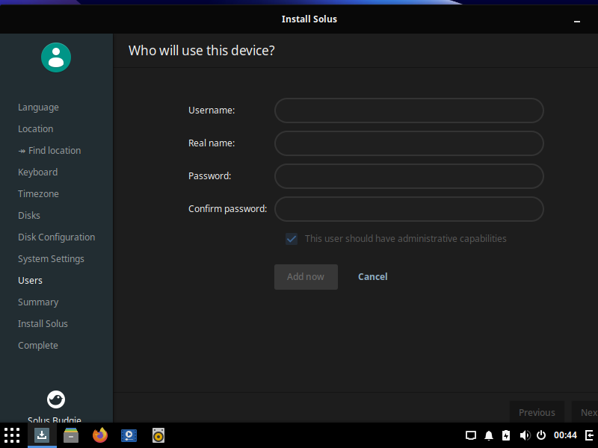Select the Solus installer taskbar icon

42,435
